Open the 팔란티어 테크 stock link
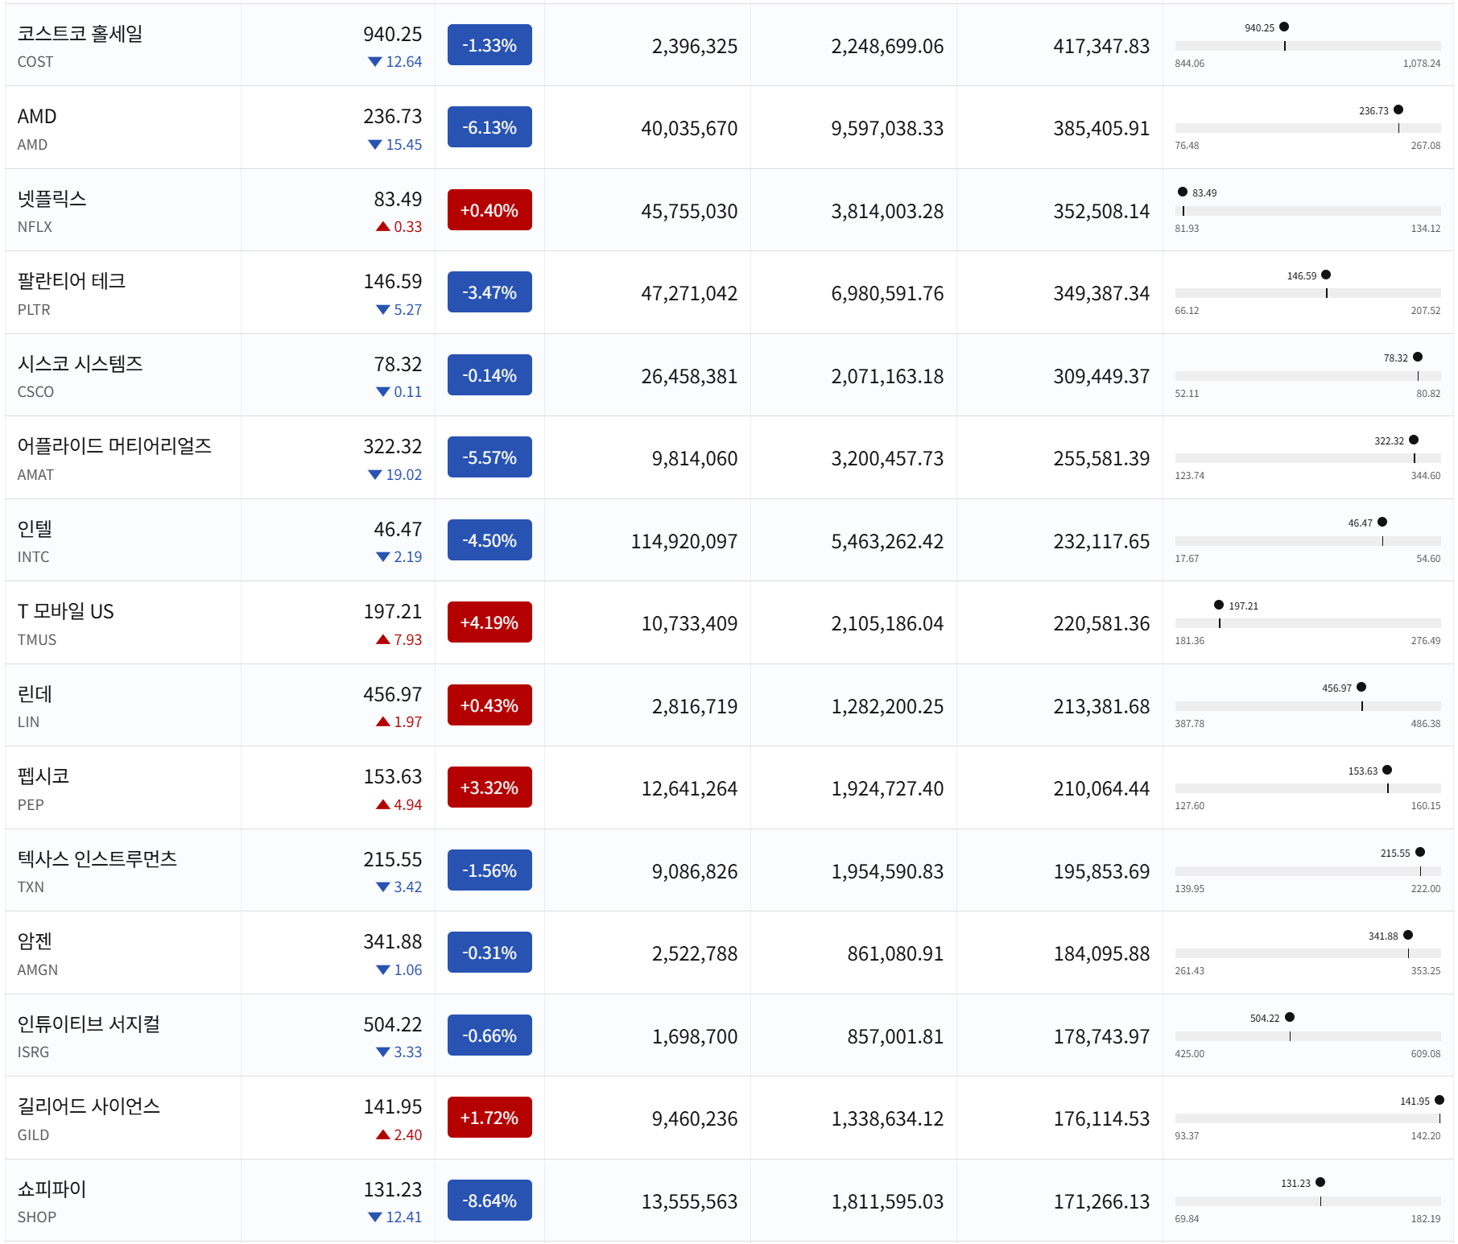 (72, 281)
